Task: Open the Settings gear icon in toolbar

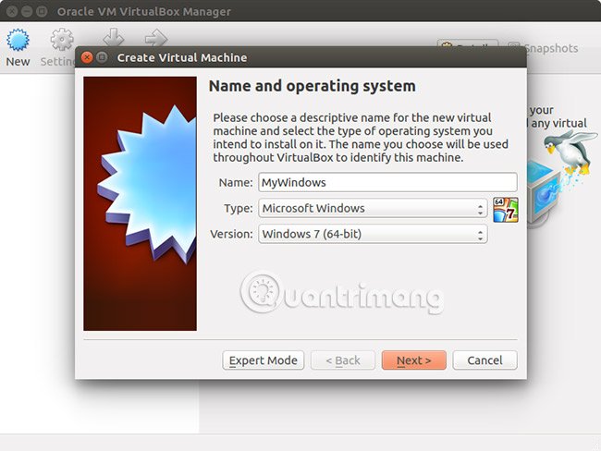Action: 62,40
